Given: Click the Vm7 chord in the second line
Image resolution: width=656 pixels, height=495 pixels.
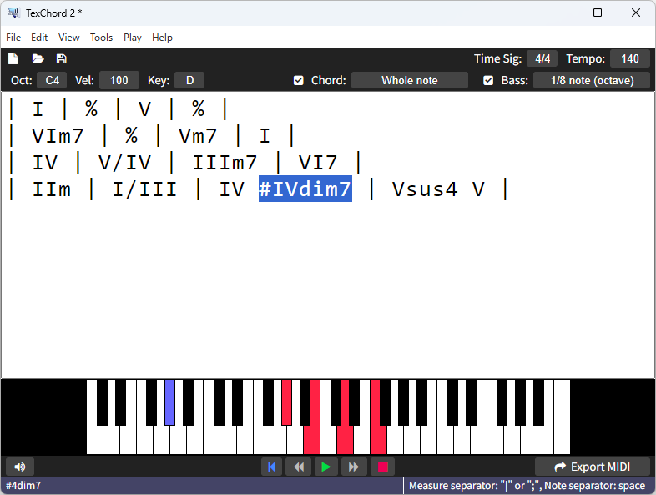Looking at the screenshot, I should 198,135.
